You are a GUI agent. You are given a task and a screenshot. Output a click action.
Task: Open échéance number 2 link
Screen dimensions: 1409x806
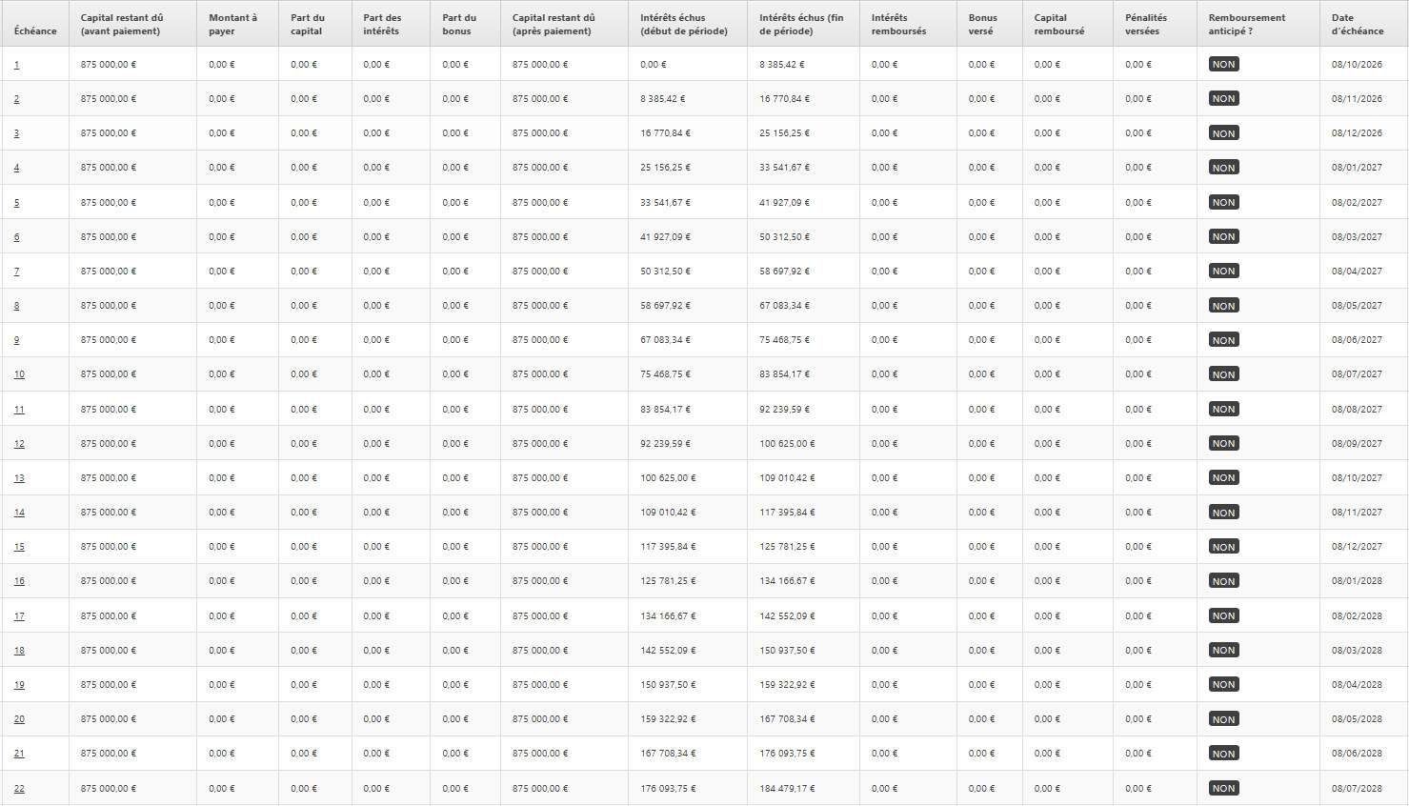pos(16,99)
